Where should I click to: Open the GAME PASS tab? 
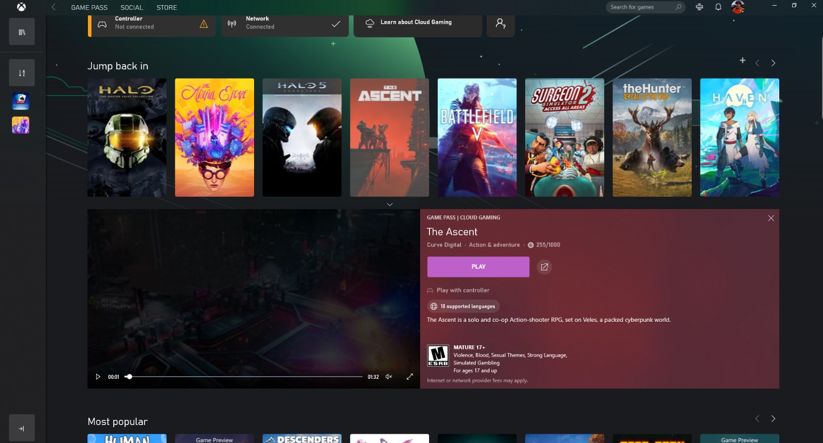pos(90,8)
